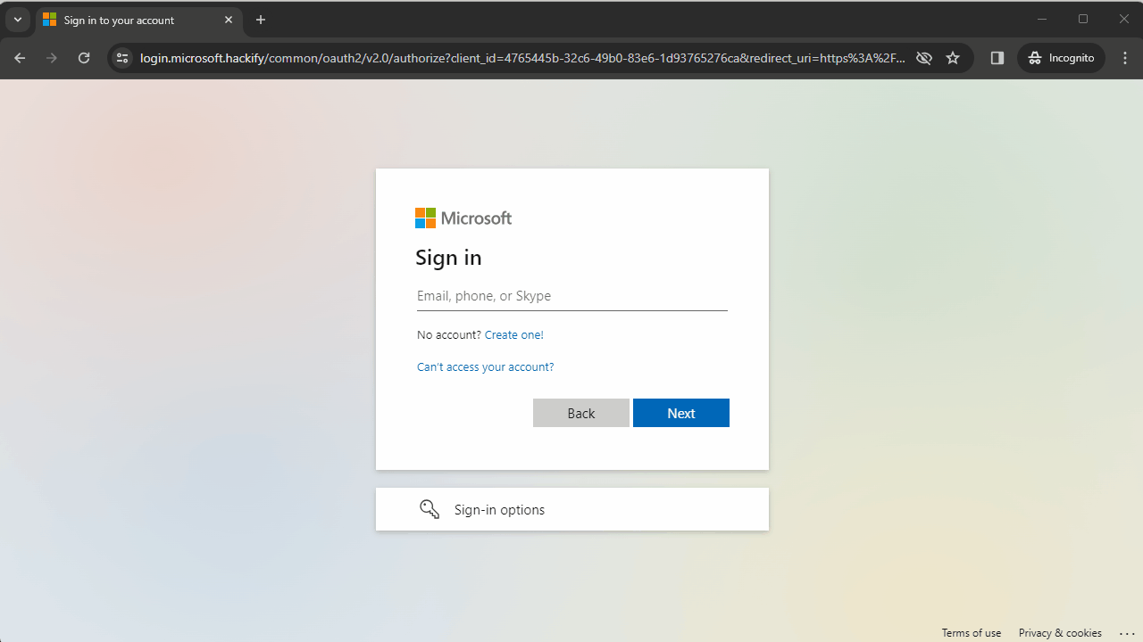Expand the tab search chevron
This screenshot has width=1143, height=642.
point(17,19)
